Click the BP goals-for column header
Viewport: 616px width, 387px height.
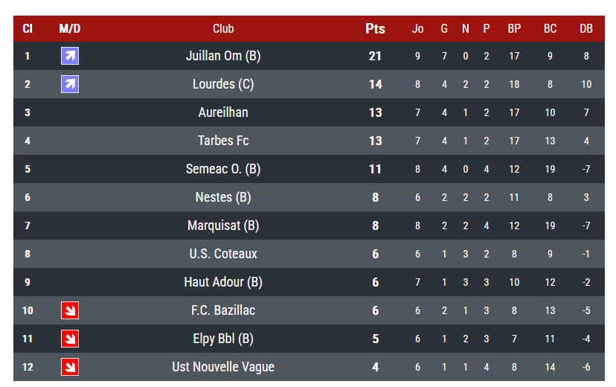(514, 28)
